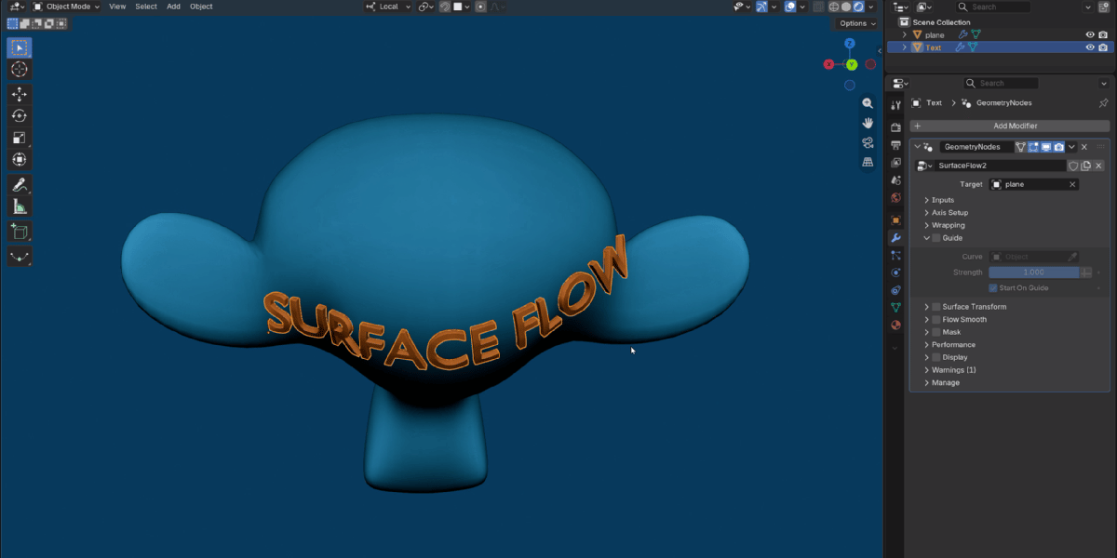Pick the Scale tool
1117x558 pixels.
(20, 138)
